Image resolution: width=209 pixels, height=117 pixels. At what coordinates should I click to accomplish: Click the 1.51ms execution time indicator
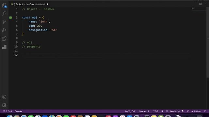coord(196,111)
